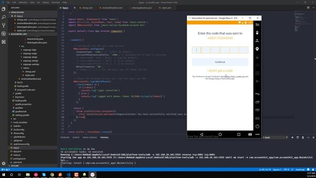Click Genymotion home tool icon
Image resolution: width=316 pixels, height=178 pixels.
[x=257, y=118]
